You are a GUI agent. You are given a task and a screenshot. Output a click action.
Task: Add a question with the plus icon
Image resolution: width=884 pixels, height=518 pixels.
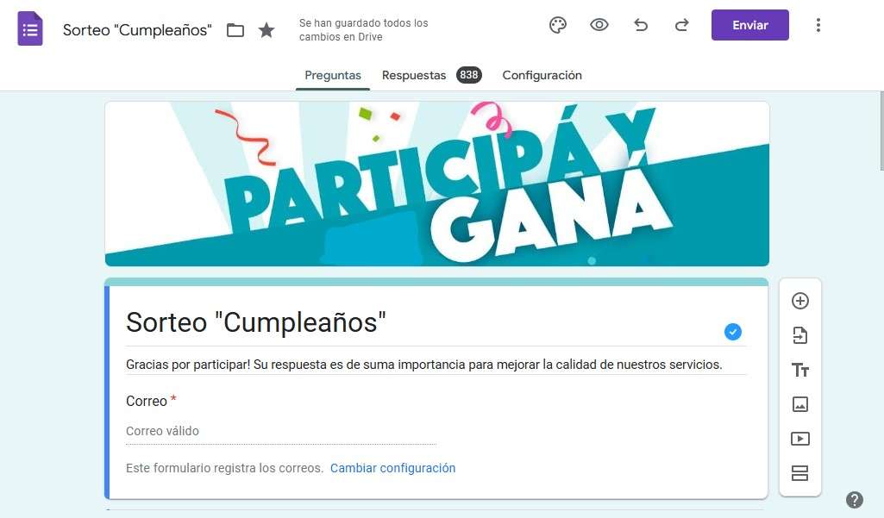coord(800,301)
